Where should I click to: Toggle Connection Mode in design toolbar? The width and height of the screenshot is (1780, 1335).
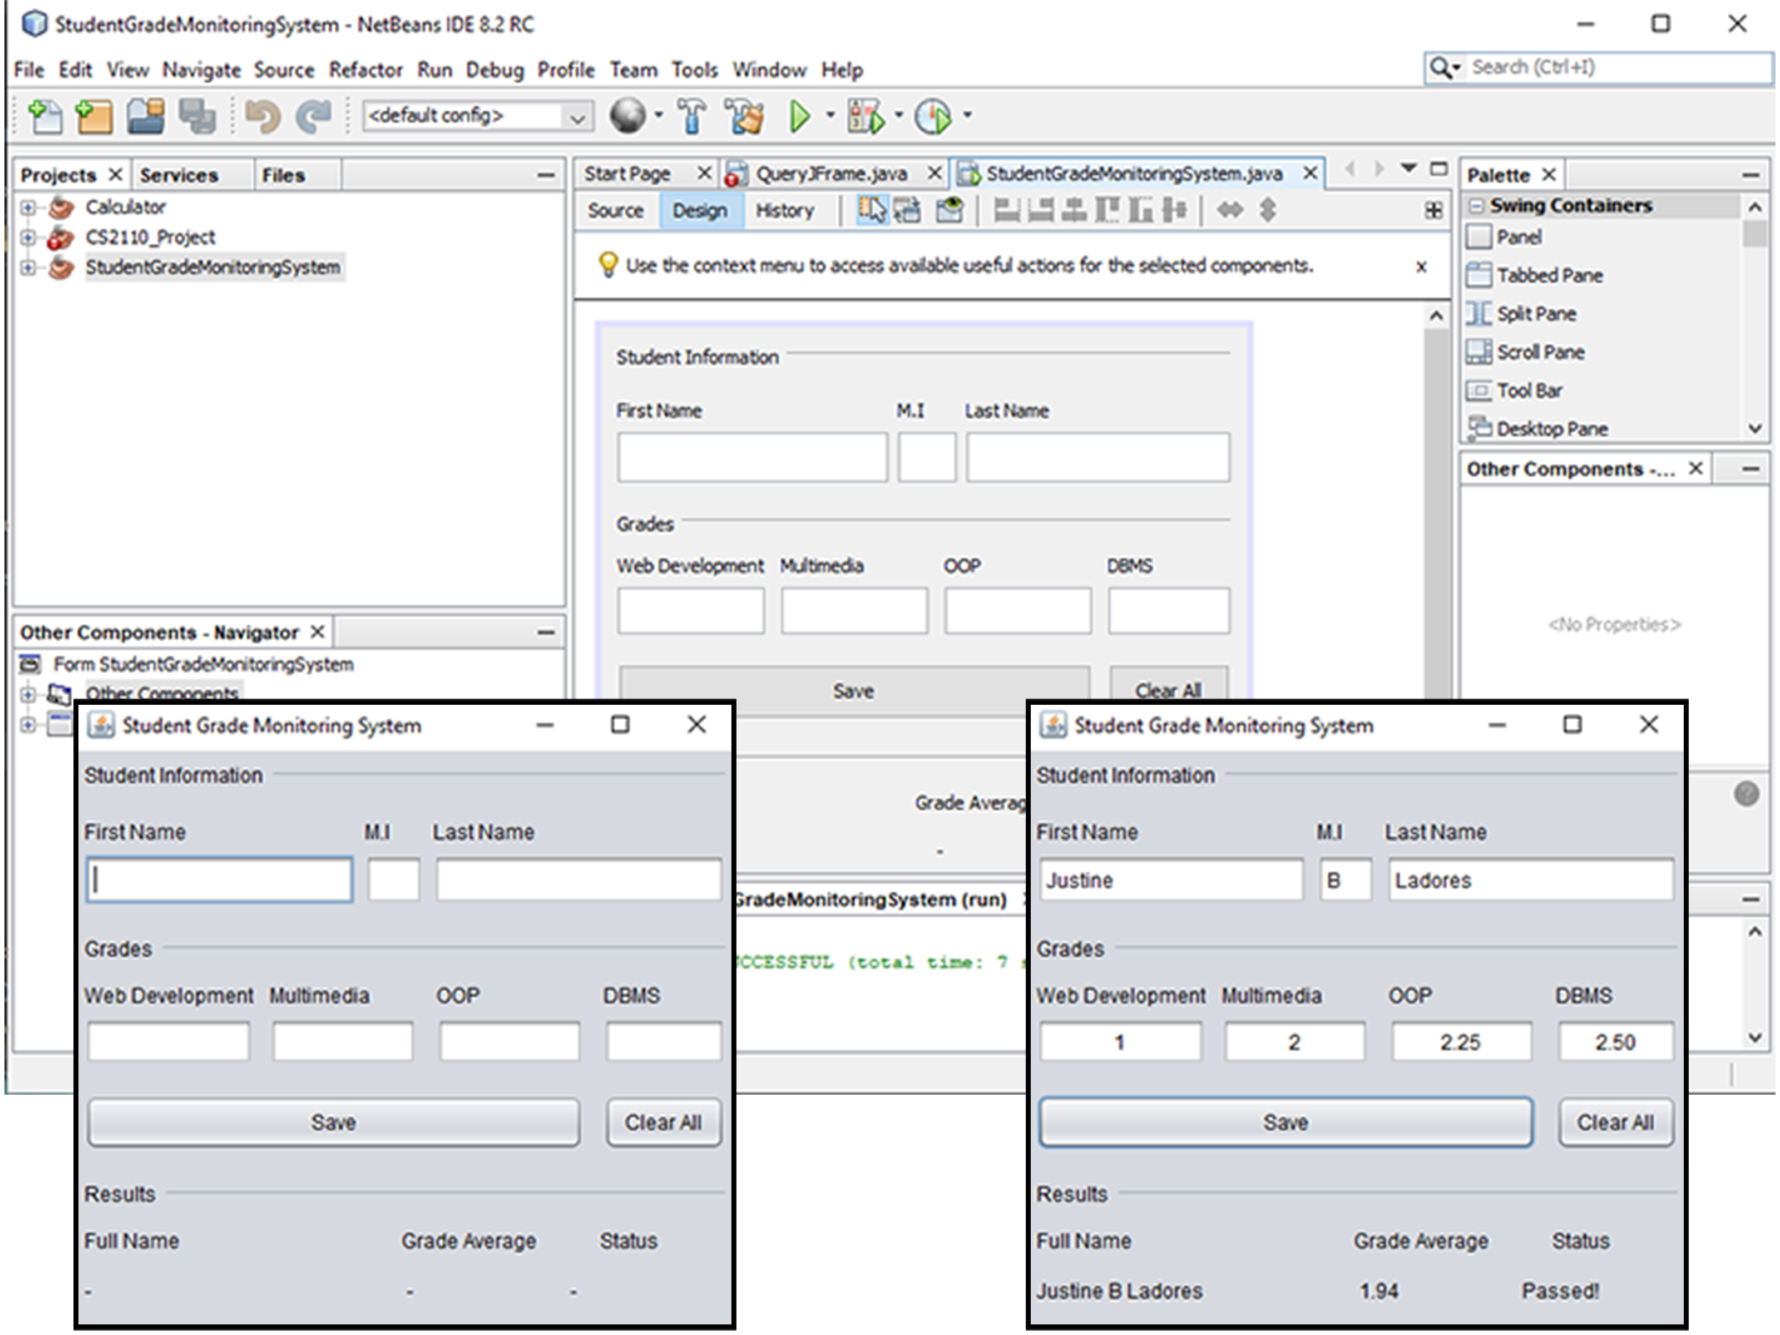(x=908, y=211)
